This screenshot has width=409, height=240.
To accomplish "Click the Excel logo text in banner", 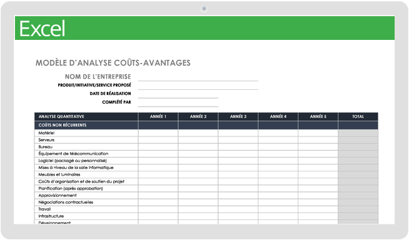I will click(x=42, y=28).
